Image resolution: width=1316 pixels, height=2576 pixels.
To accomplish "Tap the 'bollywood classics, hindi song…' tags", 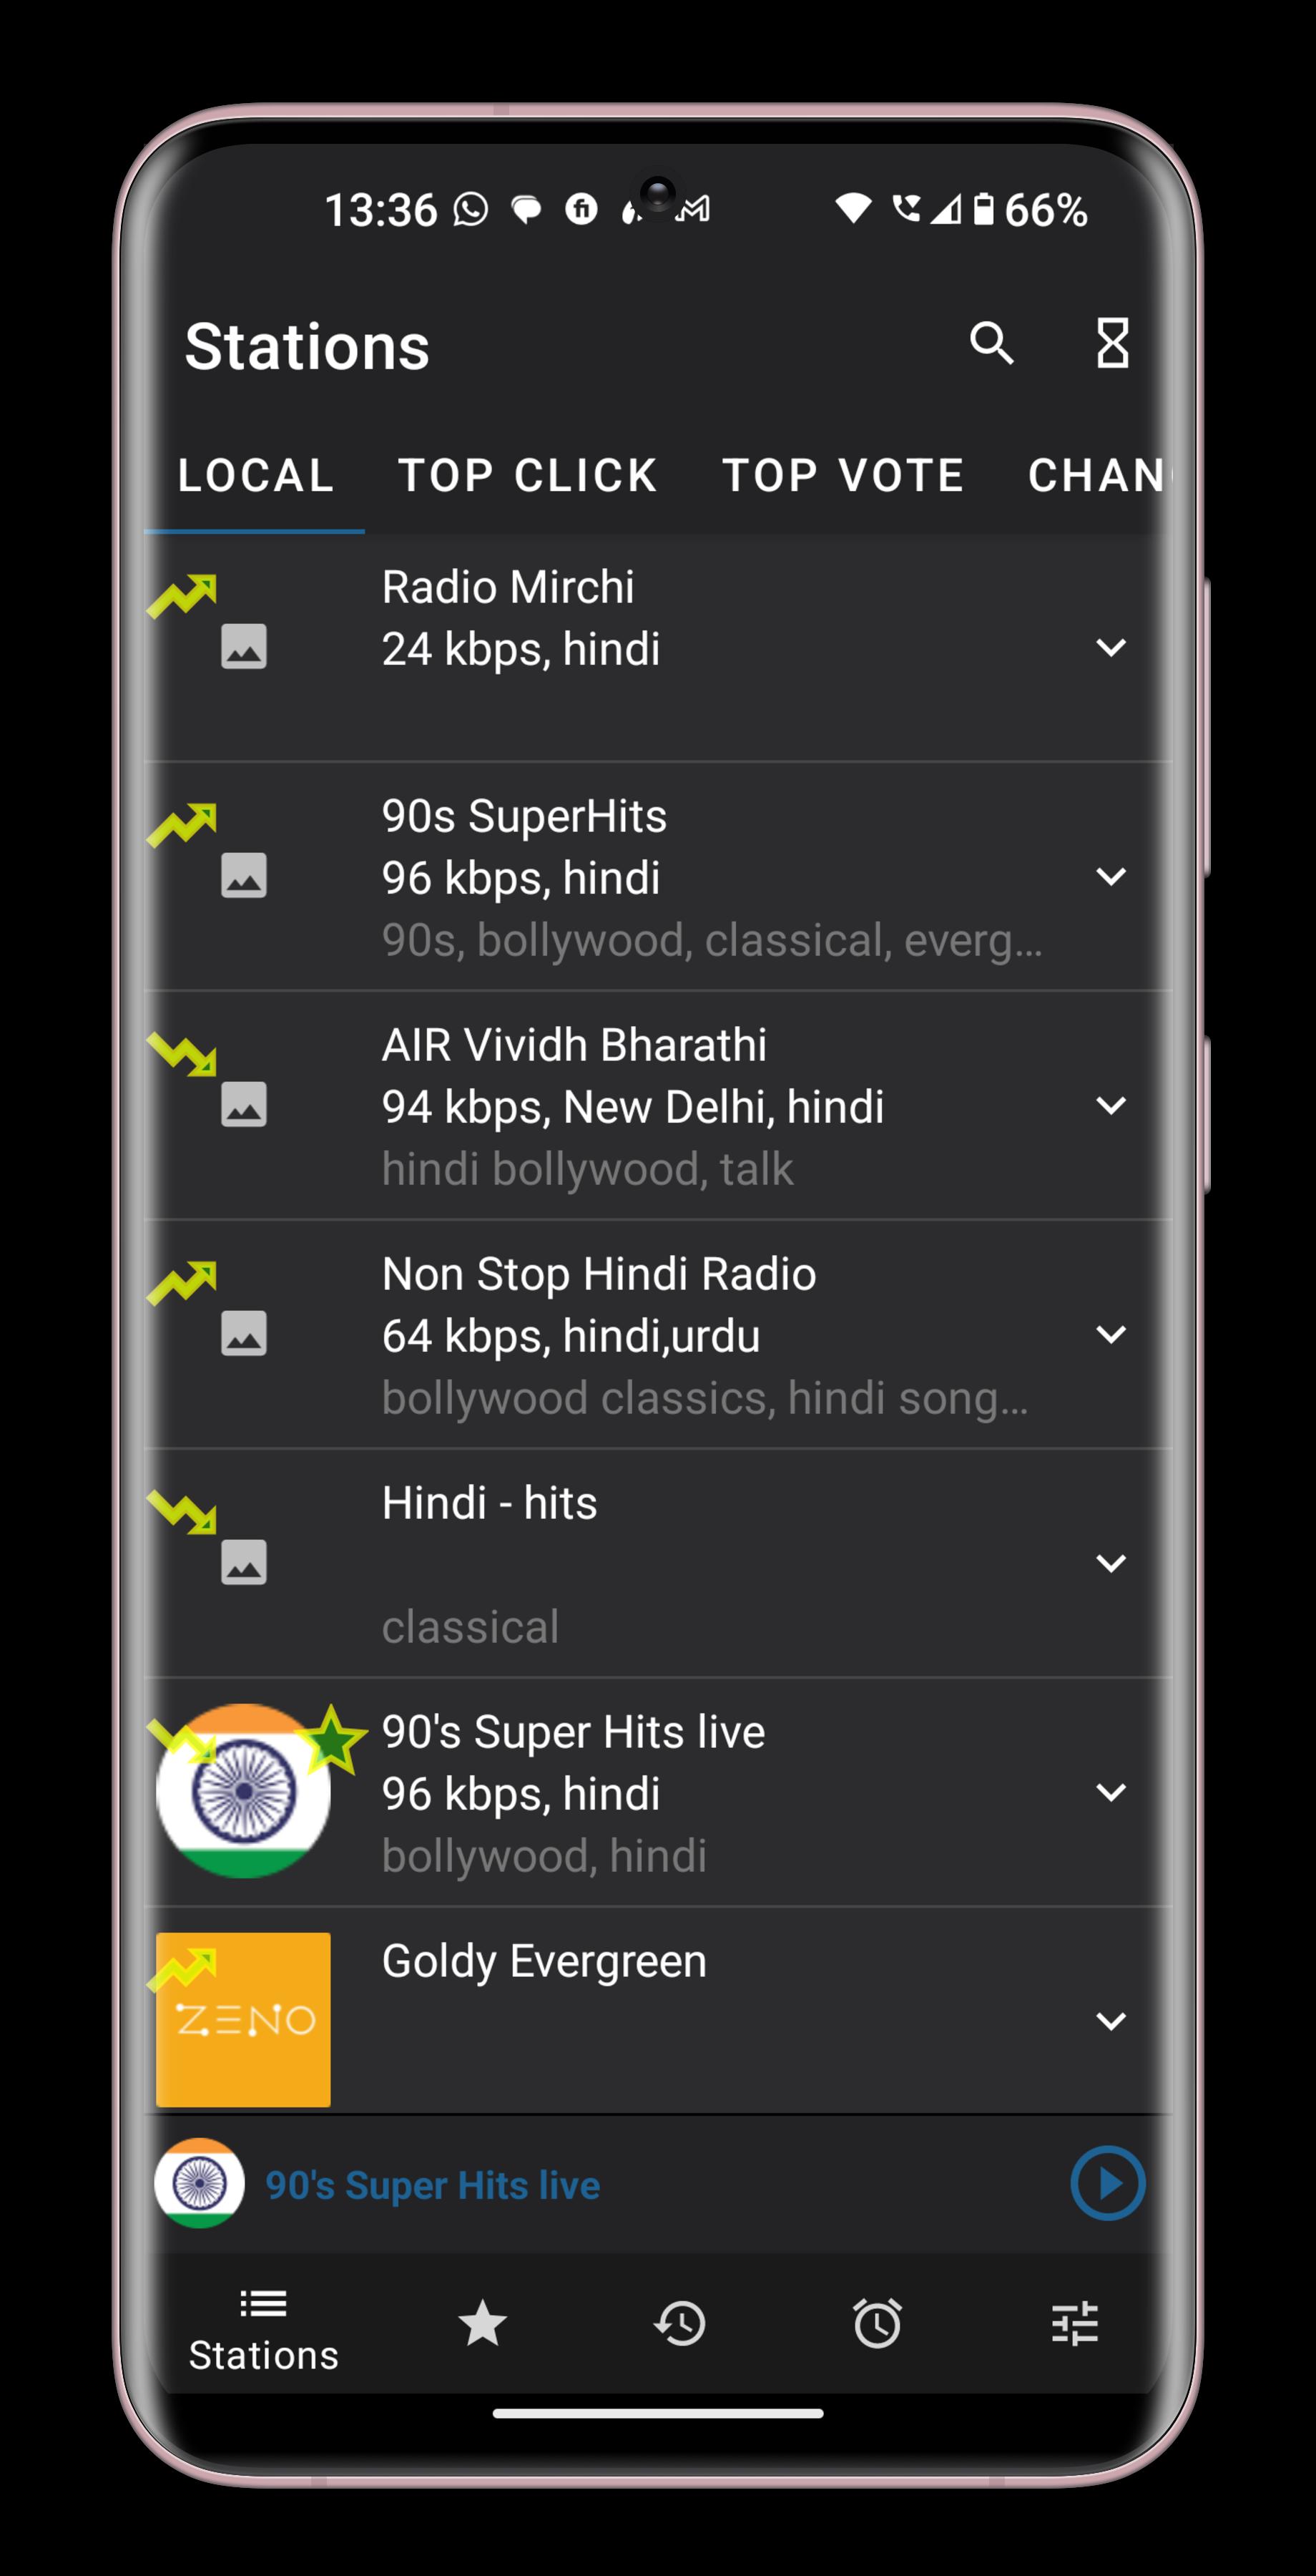I will point(704,1398).
